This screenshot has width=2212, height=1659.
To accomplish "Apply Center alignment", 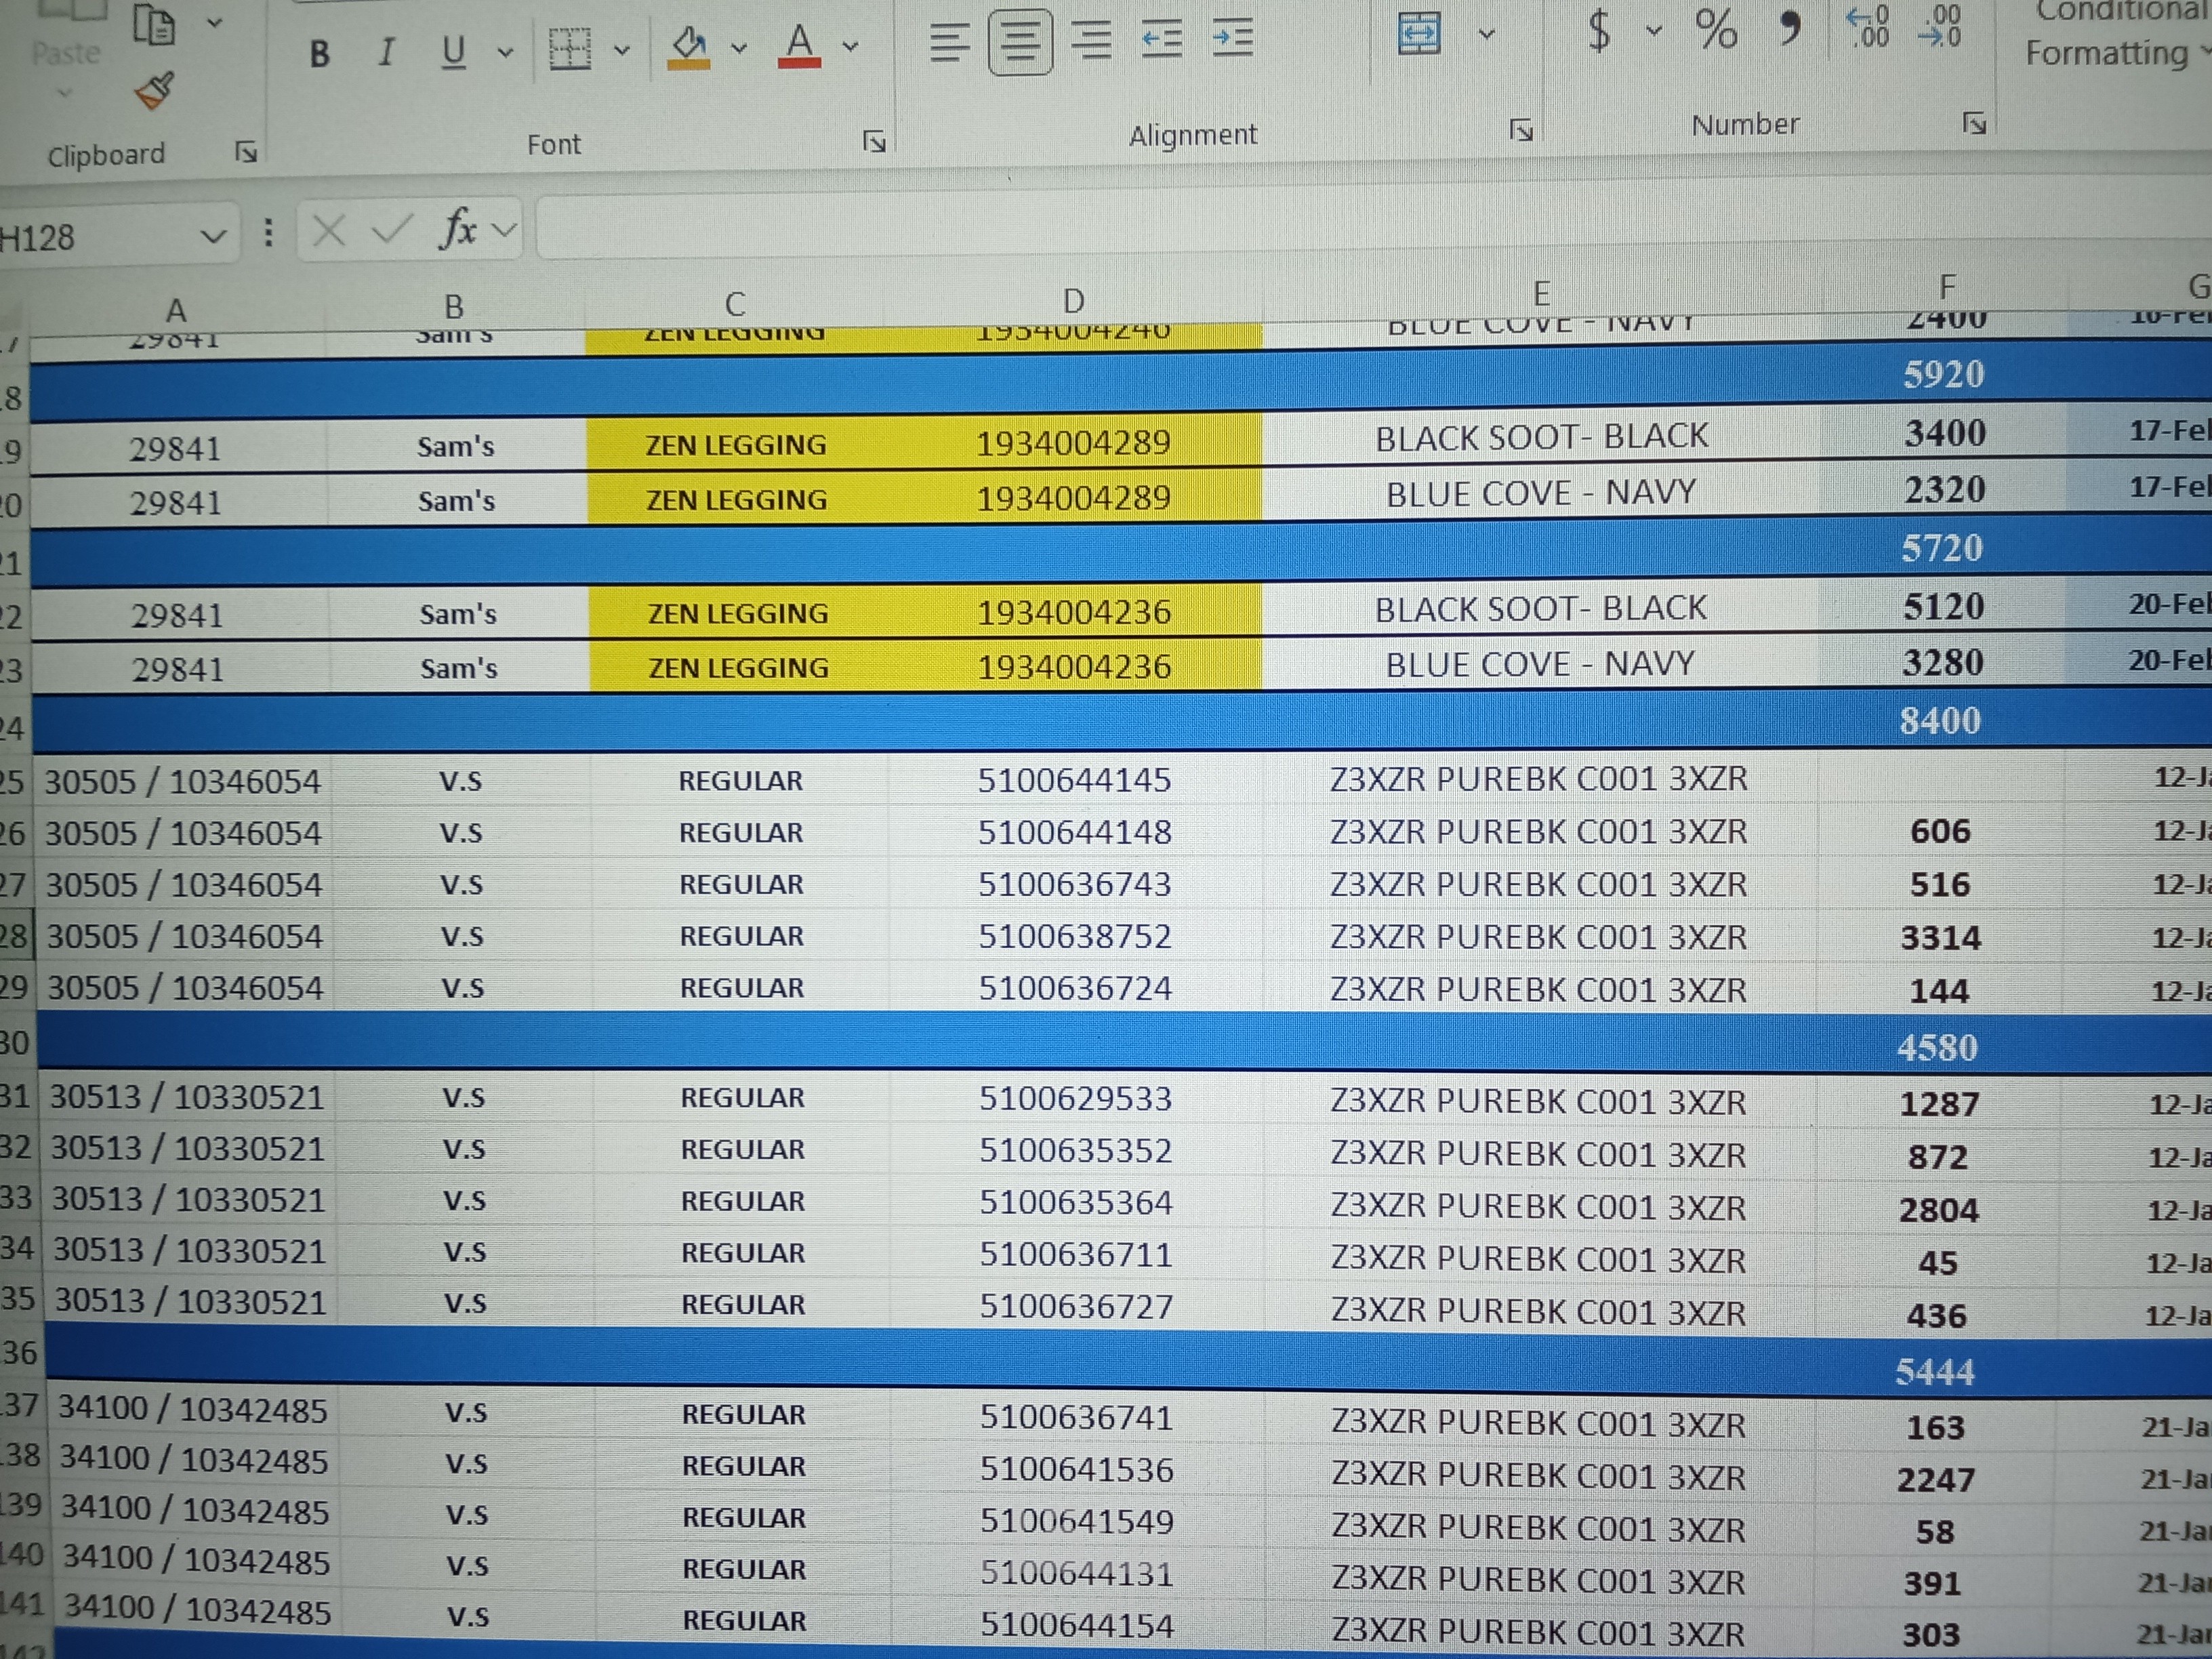I will pyautogui.click(x=1019, y=41).
